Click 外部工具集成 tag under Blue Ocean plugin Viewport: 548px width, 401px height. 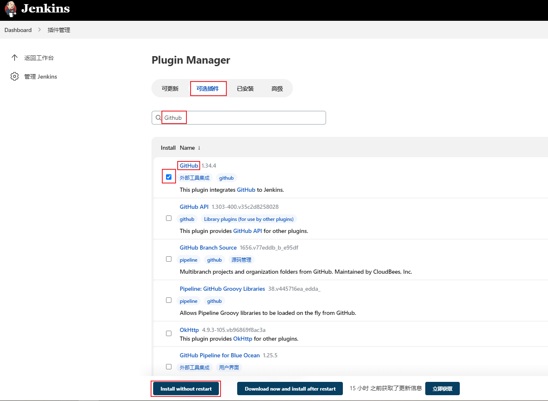click(x=195, y=367)
